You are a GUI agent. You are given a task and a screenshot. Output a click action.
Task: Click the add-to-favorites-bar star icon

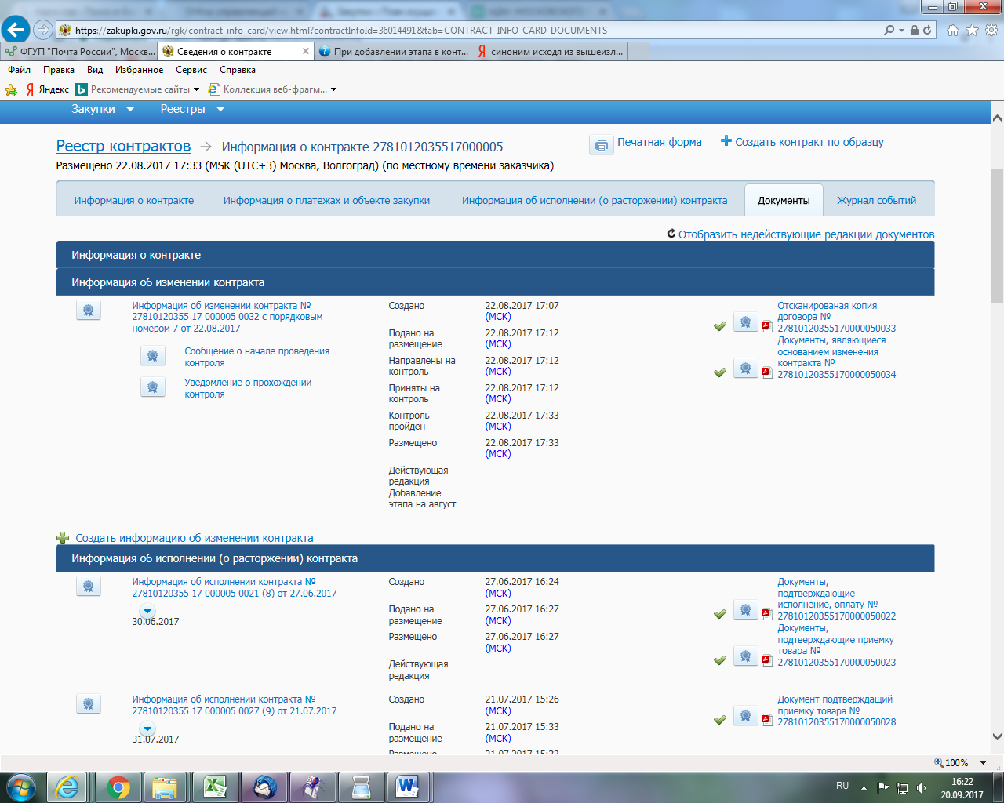coord(11,89)
